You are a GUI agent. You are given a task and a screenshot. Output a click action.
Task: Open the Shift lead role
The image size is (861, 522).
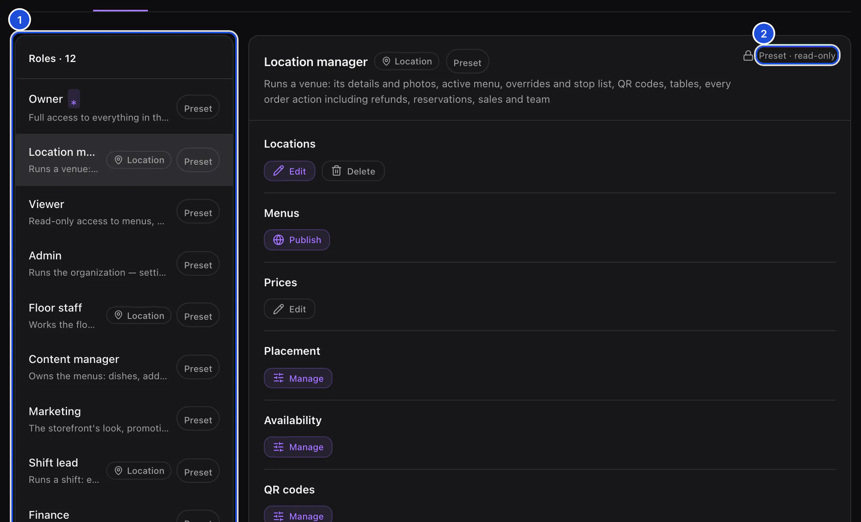click(124, 471)
